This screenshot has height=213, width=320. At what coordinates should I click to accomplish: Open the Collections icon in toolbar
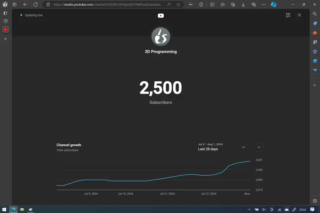233,4
